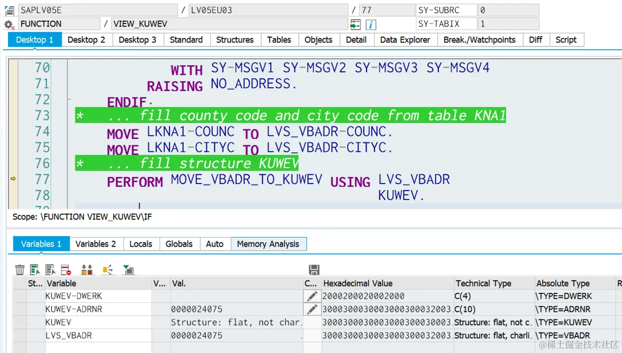Click code line 77 PERFORM MOVE_VBADR_TO_KUWEV

pyautogui.click(x=278, y=180)
